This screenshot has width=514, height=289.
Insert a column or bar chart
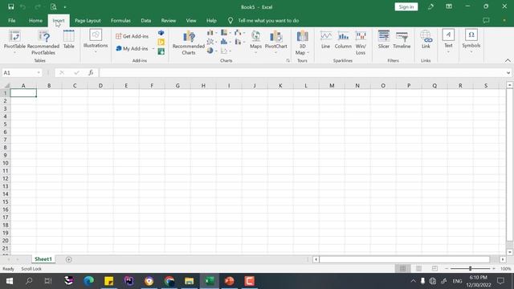pyautogui.click(x=212, y=33)
